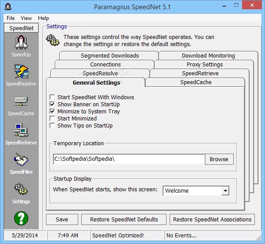Click the Temporary Location path field
Image resolution: width=265 pixels, height=244 pixels.
[x=129, y=159]
